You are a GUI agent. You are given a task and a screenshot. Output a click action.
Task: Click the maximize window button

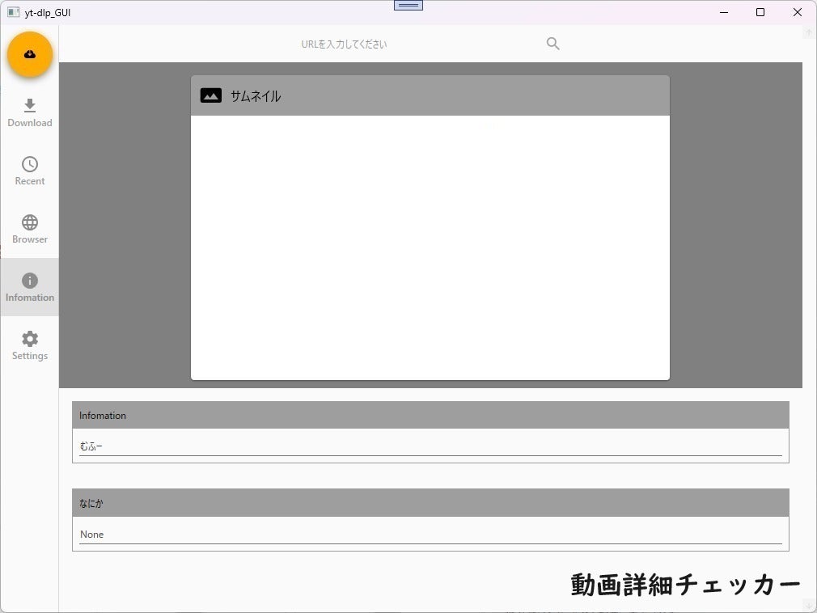(760, 12)
